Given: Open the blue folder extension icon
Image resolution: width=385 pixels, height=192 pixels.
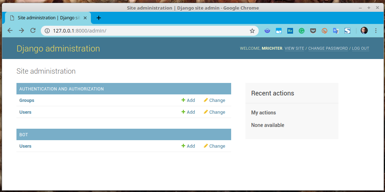Looking at the screenshot, I should [279, 31].
